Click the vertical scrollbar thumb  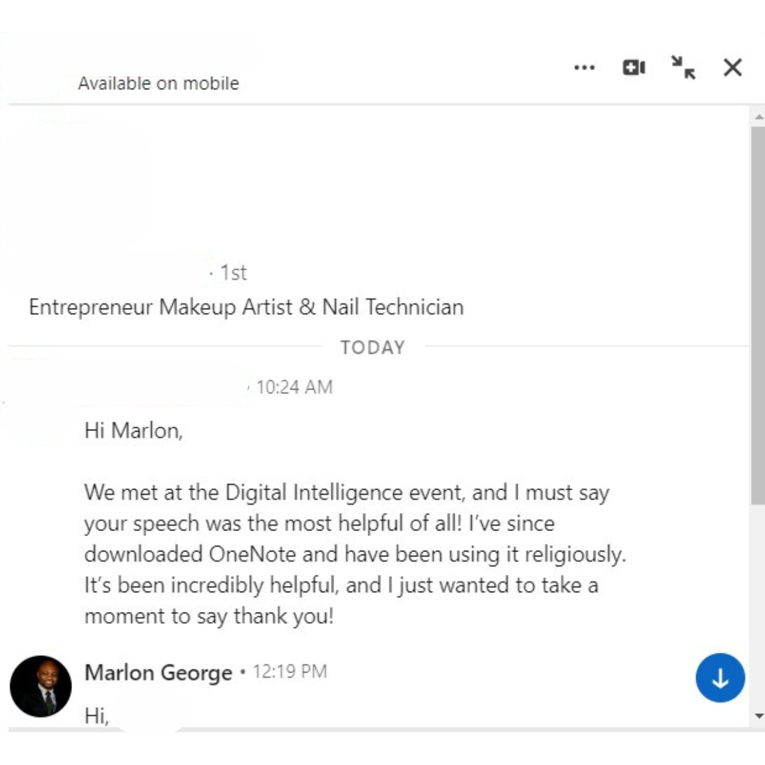[758, 312]
